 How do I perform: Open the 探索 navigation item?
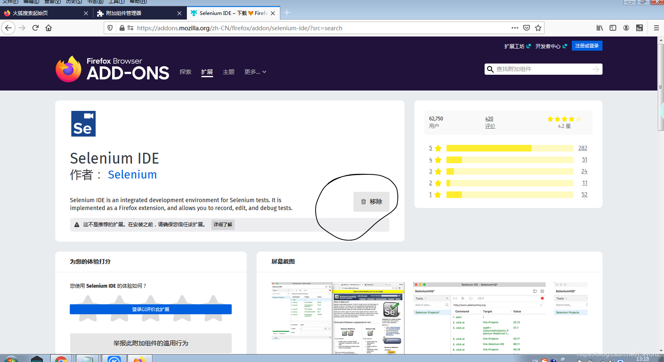(186, 72)
